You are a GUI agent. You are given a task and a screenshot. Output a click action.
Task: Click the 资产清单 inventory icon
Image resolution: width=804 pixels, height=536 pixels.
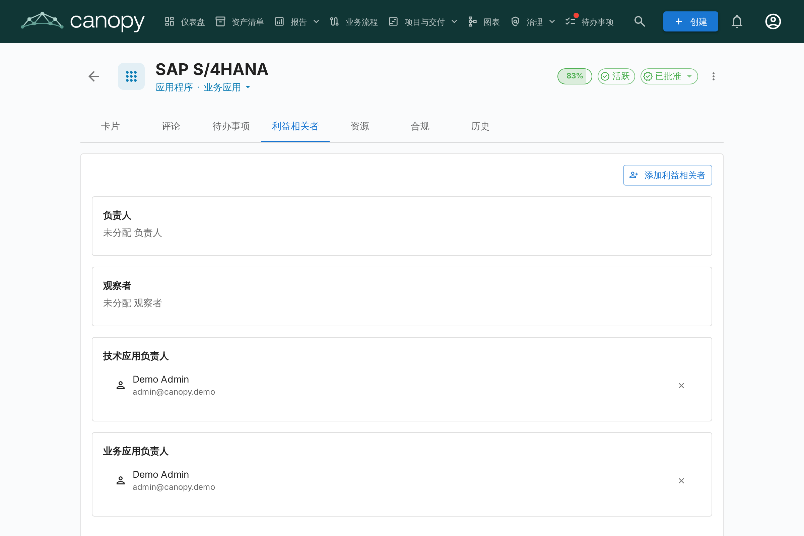(220, 21)
